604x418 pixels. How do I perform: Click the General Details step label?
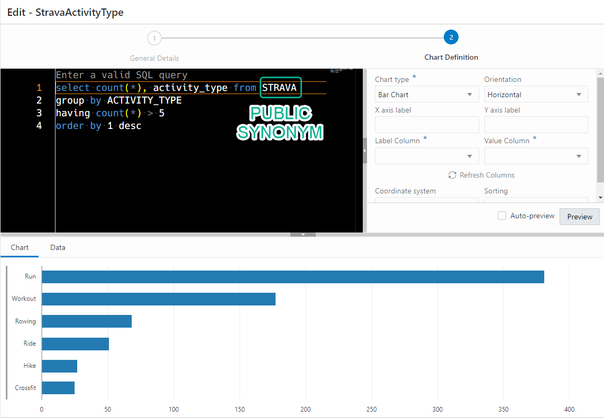pyautogui.click(x=154, y=58)
